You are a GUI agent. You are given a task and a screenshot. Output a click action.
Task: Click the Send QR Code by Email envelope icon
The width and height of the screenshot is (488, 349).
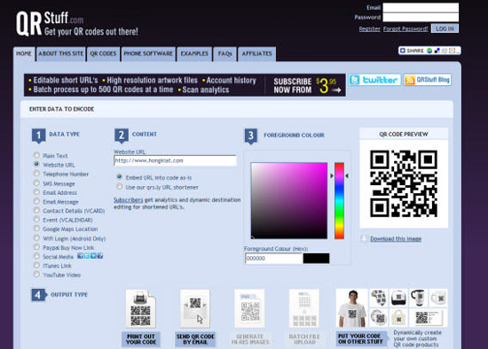[195, 309]
